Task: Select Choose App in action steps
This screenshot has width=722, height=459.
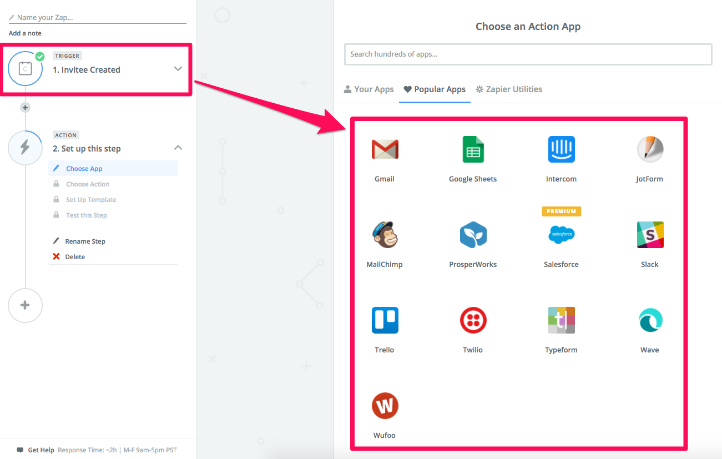Action: [x=113, y=169]
